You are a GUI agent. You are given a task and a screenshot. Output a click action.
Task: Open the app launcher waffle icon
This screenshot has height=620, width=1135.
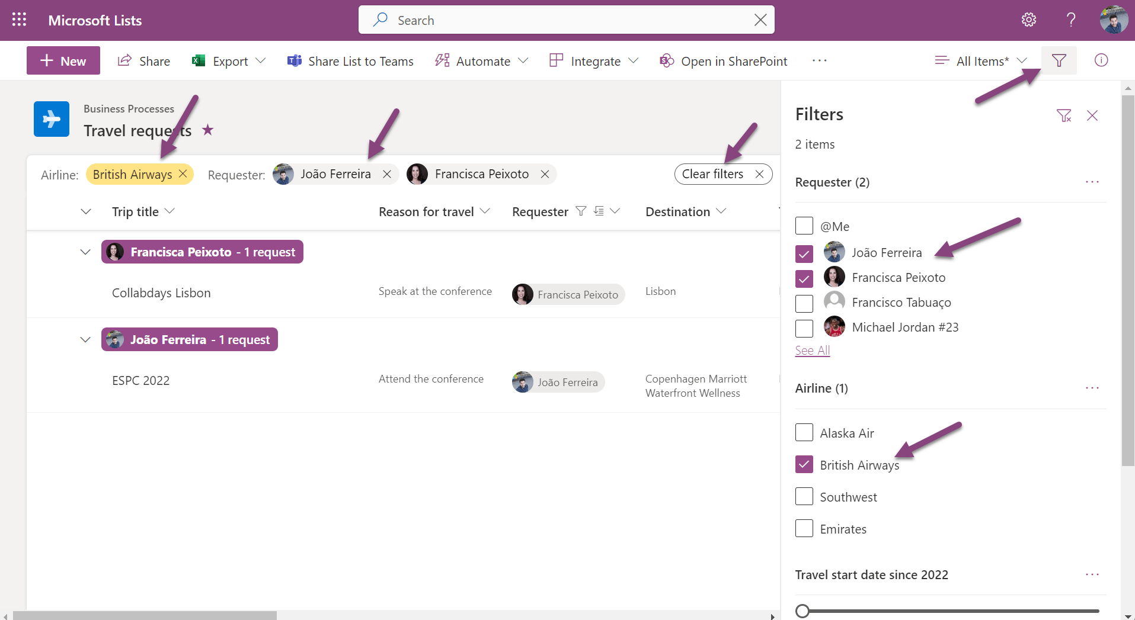[19, 20]
